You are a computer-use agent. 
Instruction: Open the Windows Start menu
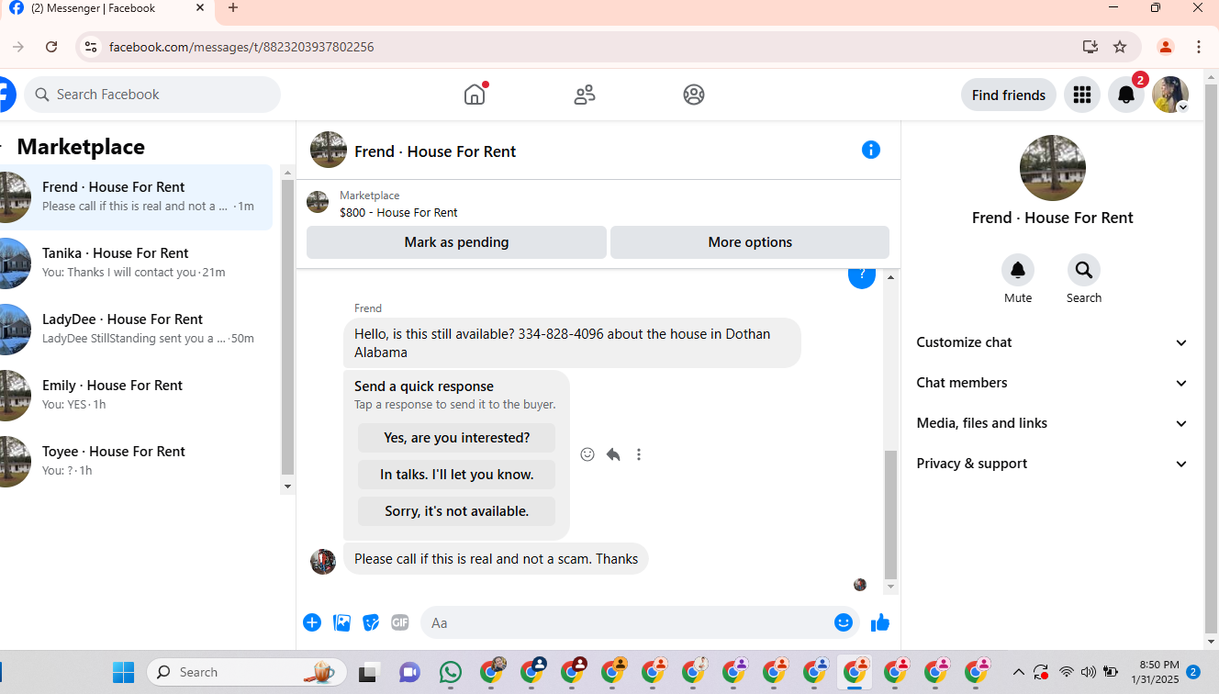[123, 672]
